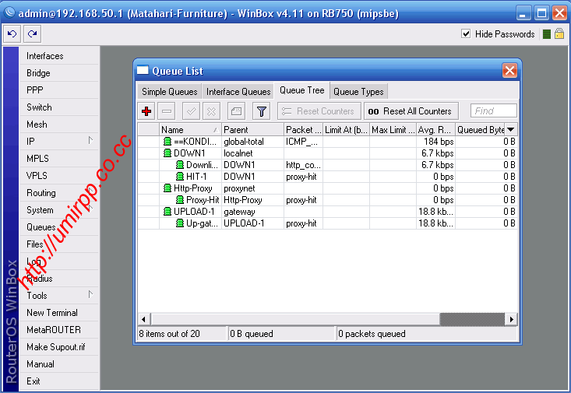Select the localnet parent cell
Image resolution: width=571 pixels, height=393 pixels.
click(252, 153)
